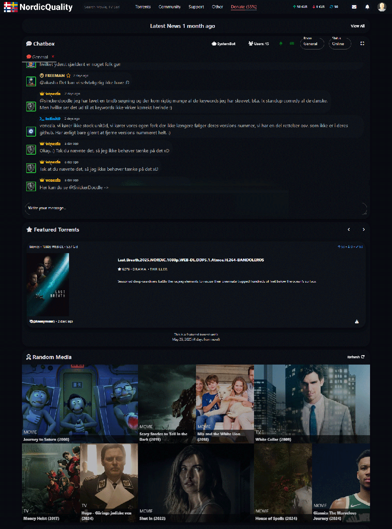Image resolution: width=392 pixels, height=529 pixels.
Task: Show the chatbox Users: 15 list
Action: [x=259, y=44]
